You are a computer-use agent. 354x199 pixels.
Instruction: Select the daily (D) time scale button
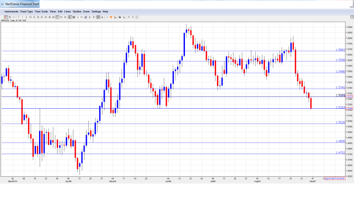click(58, 17)
